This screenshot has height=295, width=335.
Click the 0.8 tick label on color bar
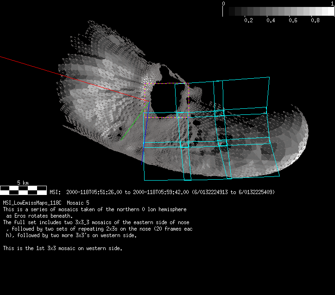click(316, 20)
